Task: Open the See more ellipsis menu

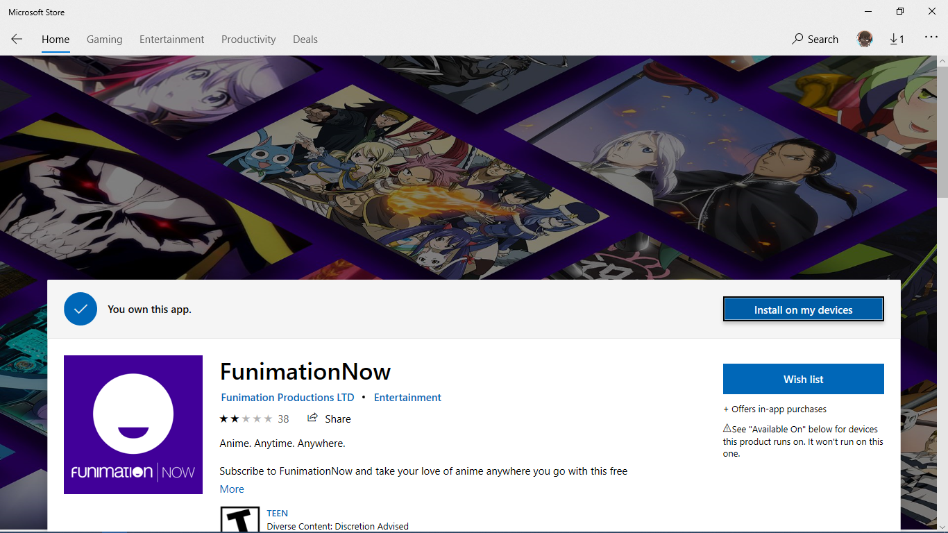Action: [x=931, y=38]
